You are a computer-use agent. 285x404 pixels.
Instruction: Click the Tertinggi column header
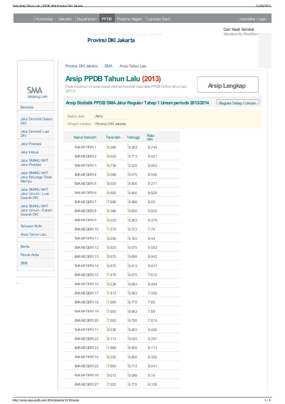click(x=133, y=137)
